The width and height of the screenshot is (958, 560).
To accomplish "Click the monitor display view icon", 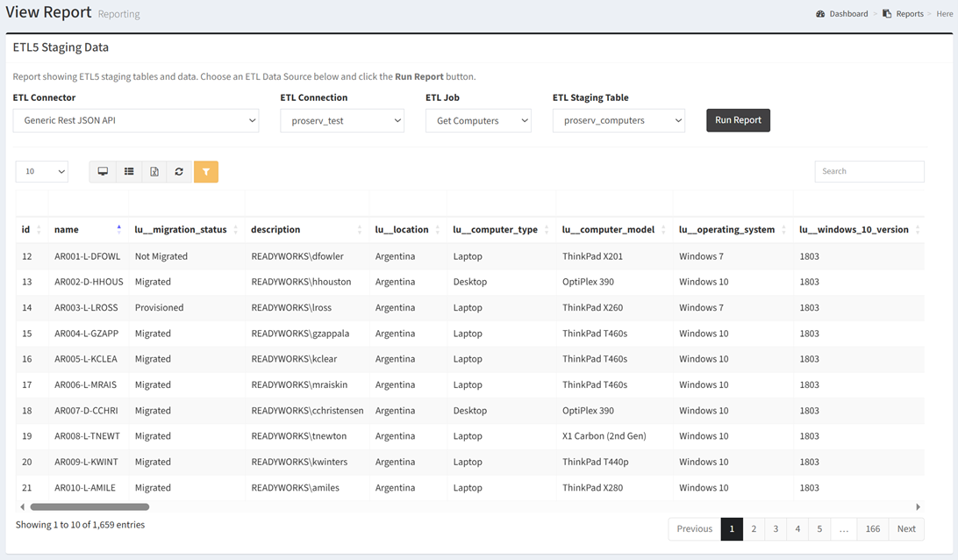I will tap(103, 172).
